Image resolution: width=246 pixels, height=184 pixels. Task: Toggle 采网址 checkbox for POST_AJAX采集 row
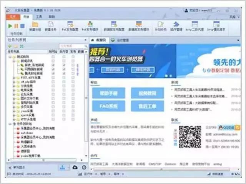coord(53,77)
